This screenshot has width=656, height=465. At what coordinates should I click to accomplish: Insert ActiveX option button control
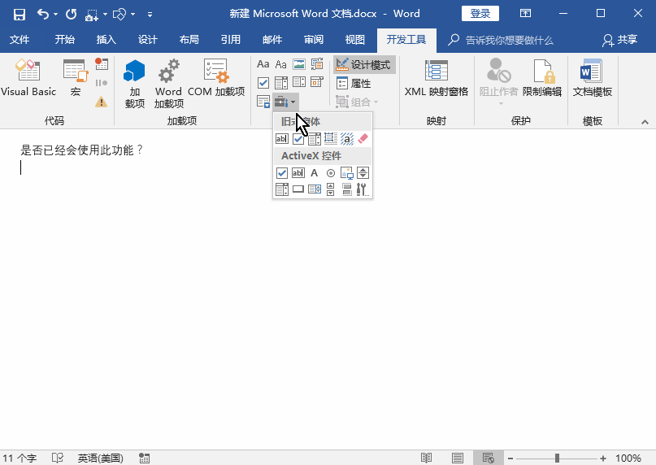(x=331, y=173)
